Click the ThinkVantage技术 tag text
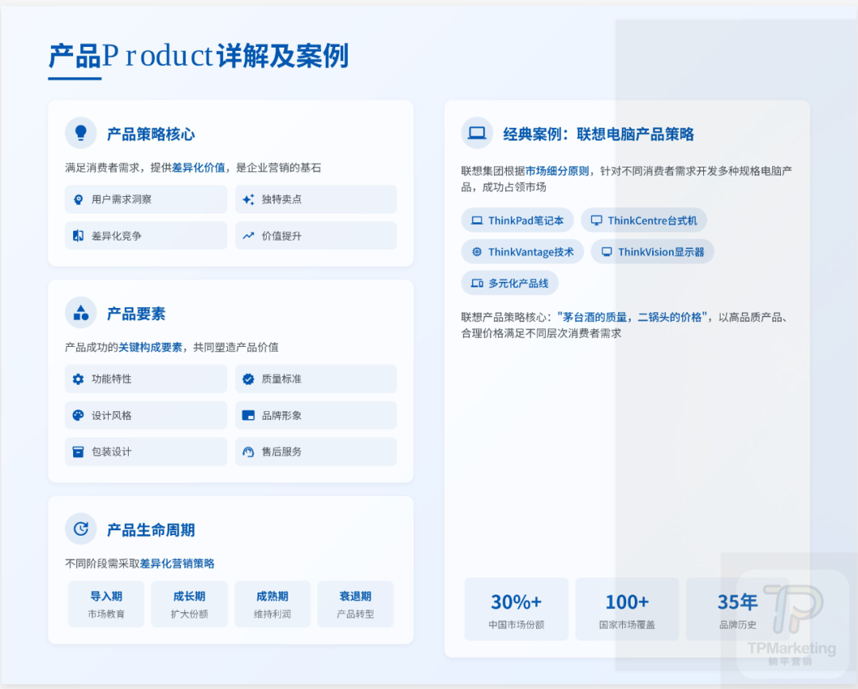858x689 pixels. tap(531, 252)
